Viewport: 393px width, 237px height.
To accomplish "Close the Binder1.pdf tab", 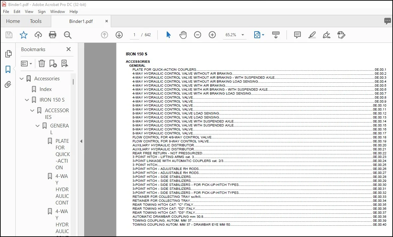I will 106,21.
